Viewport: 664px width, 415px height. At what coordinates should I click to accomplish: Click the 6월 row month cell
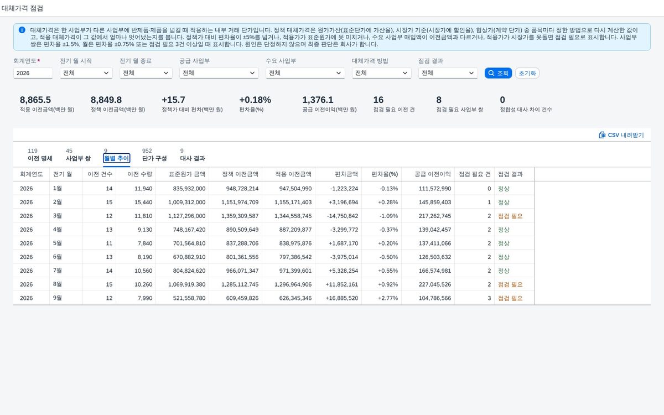[66, 257]
